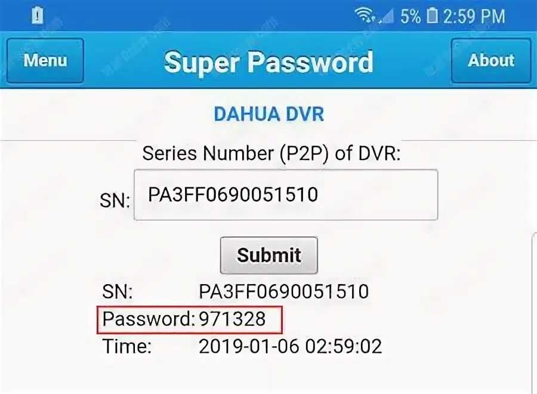Tap the SN label in results
Image resolution: width=537 pixels, height=394 pixels.
click(118, 291)
